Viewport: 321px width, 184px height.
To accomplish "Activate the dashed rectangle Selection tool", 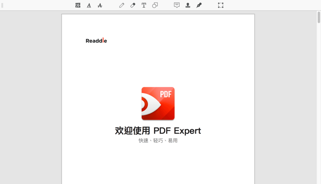I will click(221, 5).
